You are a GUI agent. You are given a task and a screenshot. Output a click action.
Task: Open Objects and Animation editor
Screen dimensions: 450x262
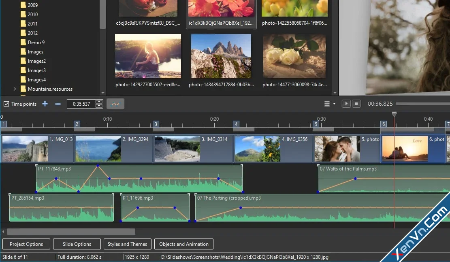click(184, 244)
